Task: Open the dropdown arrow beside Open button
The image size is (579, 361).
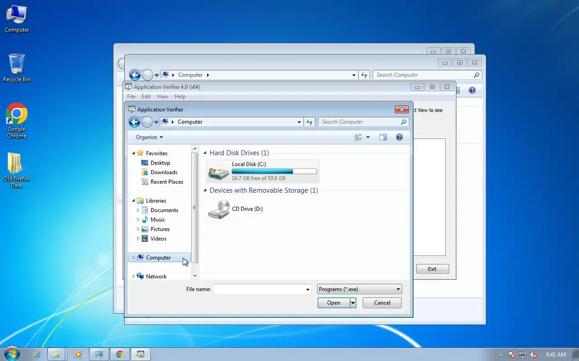Action: point(353,303)
